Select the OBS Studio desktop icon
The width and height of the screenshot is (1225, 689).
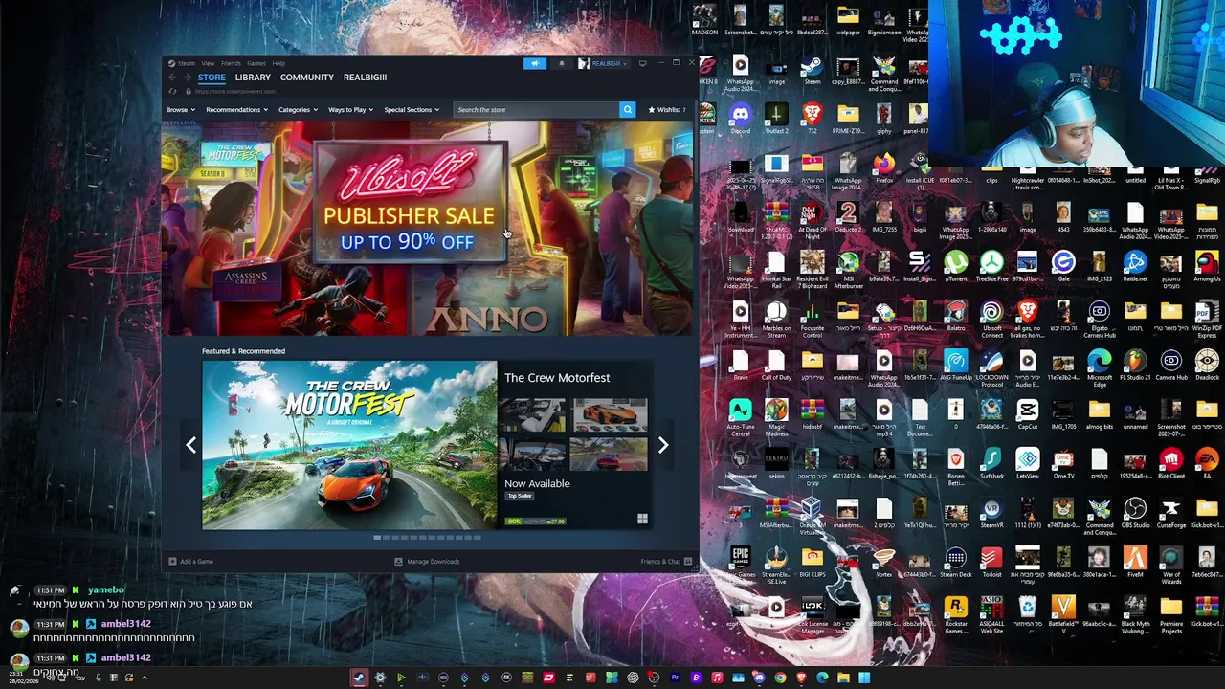(1135, 514)
